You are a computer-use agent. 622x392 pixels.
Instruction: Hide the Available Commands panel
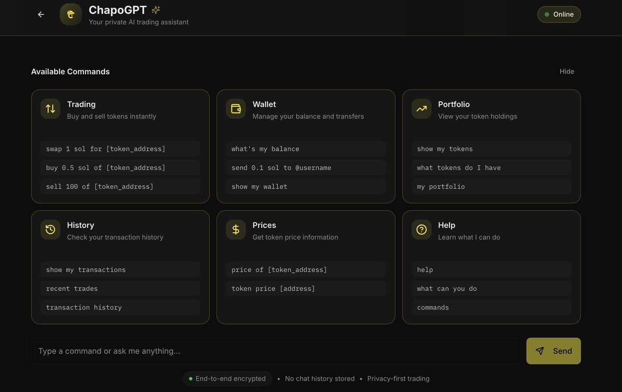coord(567,72)
